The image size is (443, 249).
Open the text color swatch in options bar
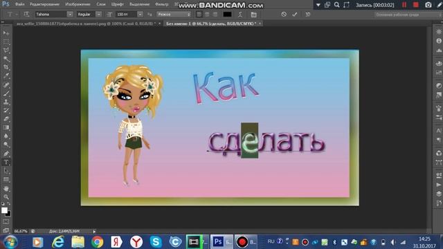[x=227, y=14]
